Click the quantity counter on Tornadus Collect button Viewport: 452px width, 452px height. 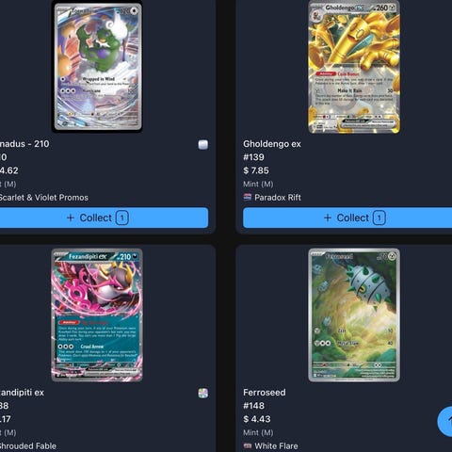(122, 218)
